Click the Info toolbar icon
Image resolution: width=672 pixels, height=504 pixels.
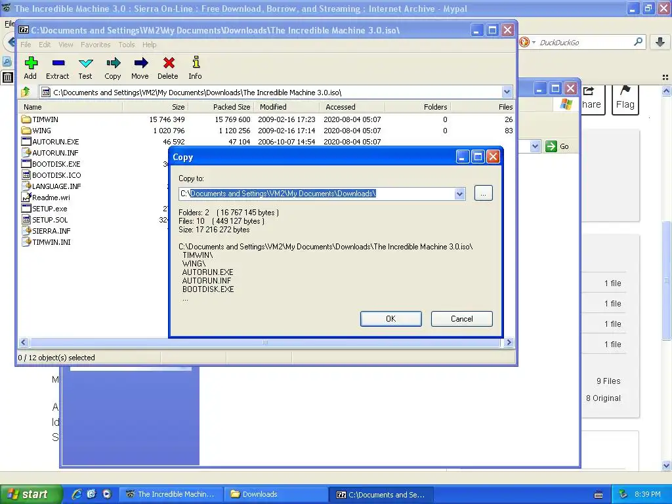click(196, 62)
